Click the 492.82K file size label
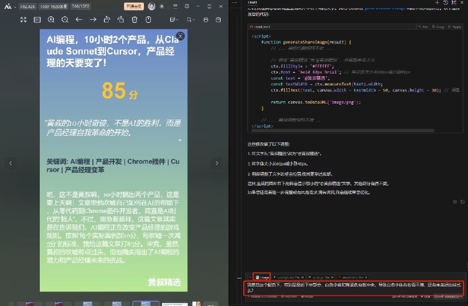 pyautogui.click(x=27, y=6)
